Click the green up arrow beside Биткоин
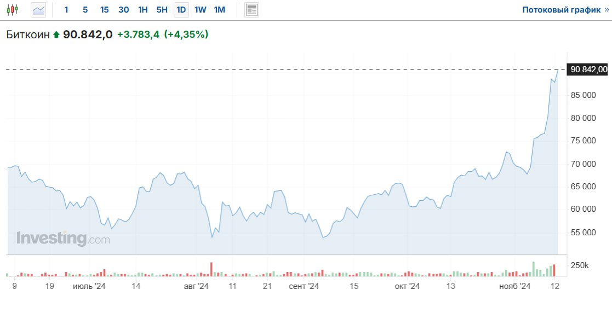 coord(55,35)
